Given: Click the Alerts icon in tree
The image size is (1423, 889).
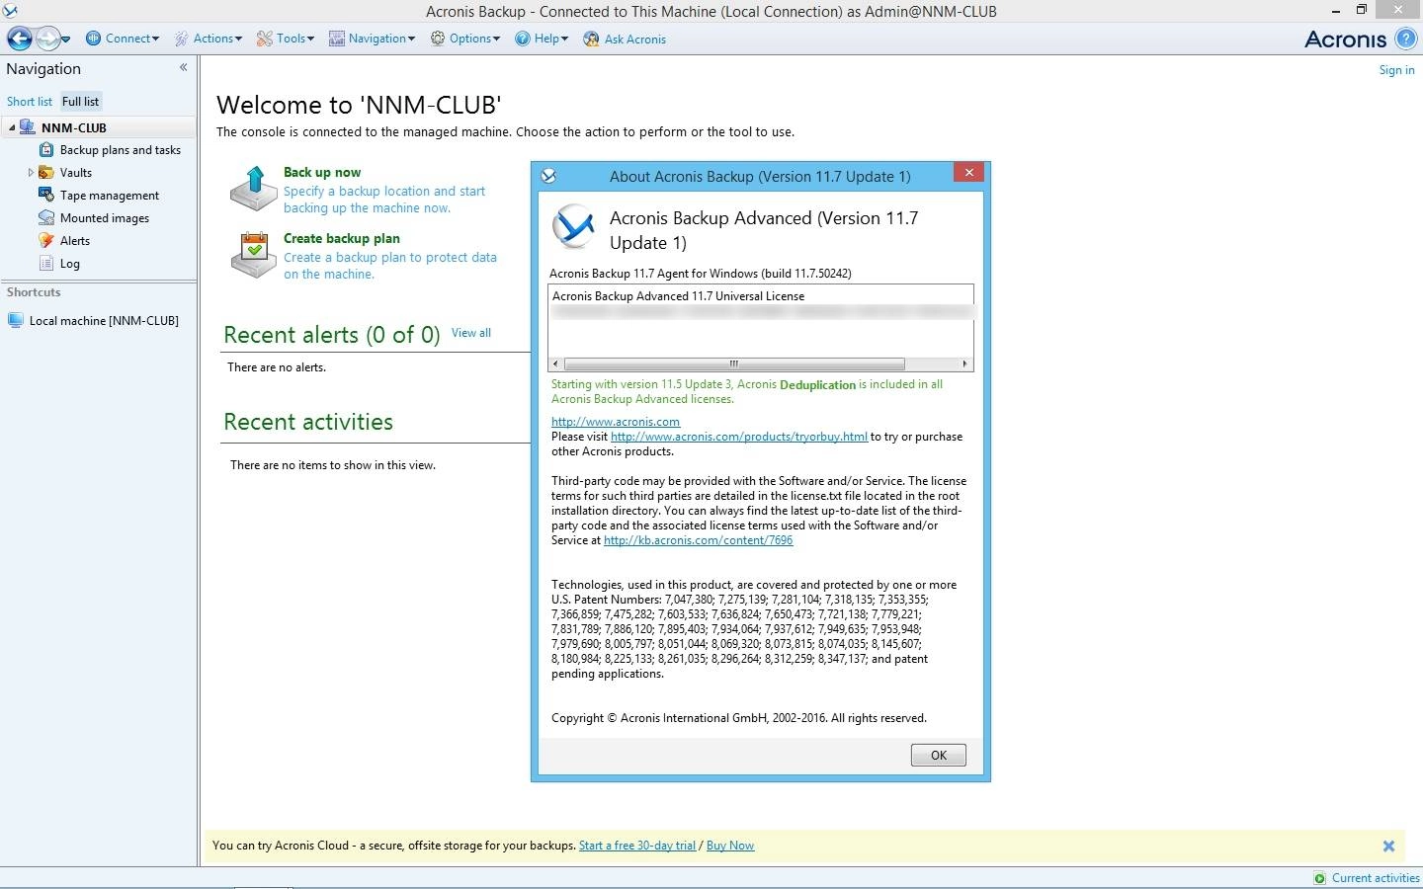Looking at the screenshot, I should tap(46, 241).
